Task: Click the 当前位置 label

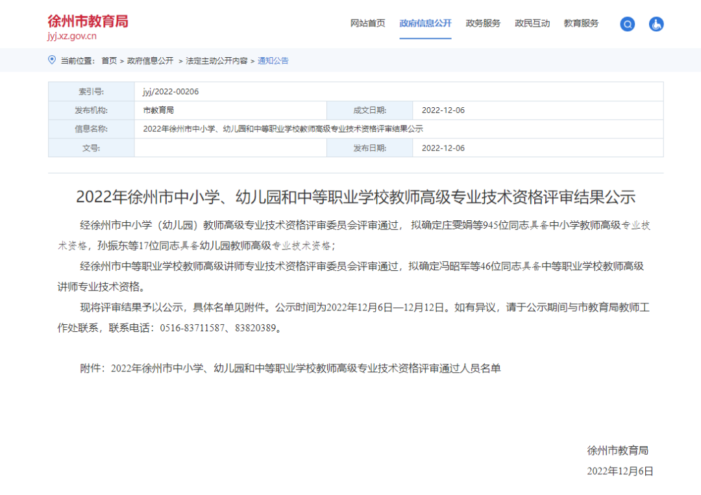Action: (78, 61)
